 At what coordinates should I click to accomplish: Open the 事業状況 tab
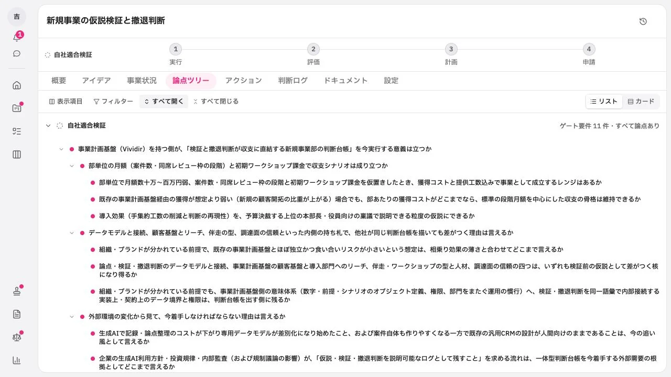(142, 81)
